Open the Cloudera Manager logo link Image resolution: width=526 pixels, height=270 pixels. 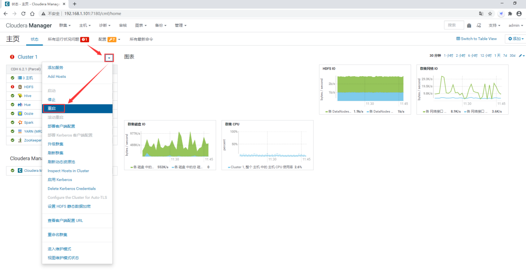(x=29, y=26)
